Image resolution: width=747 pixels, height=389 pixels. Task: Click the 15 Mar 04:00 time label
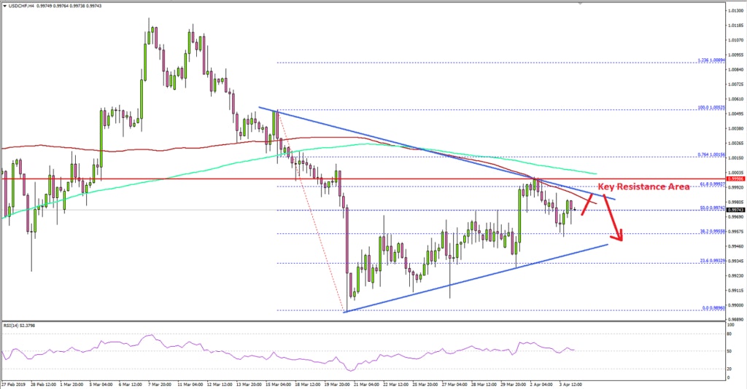pyautogui.click(x=279, y=384)
